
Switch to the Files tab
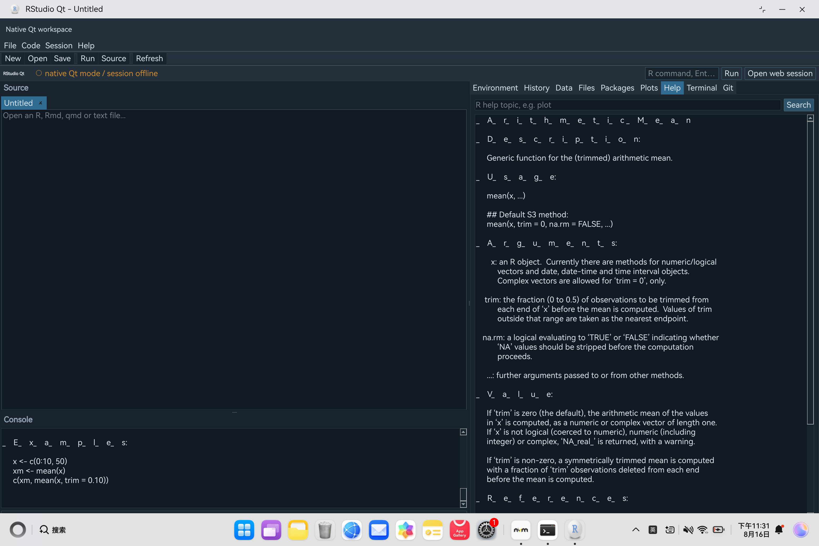(x=586, y=88)
